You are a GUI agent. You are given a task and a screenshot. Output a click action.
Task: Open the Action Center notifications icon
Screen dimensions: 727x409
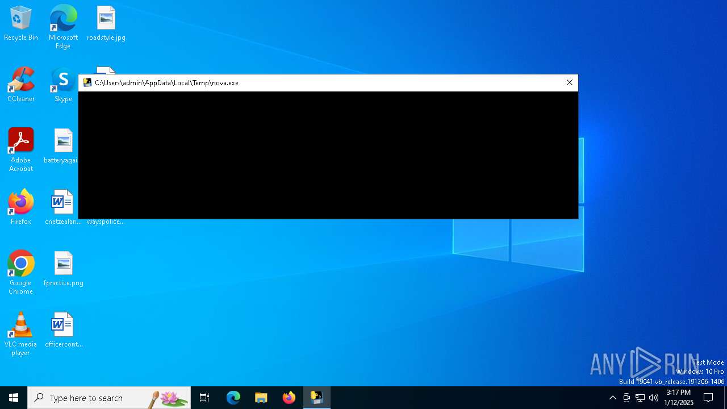pyautogui.click(x=708, y=398)
